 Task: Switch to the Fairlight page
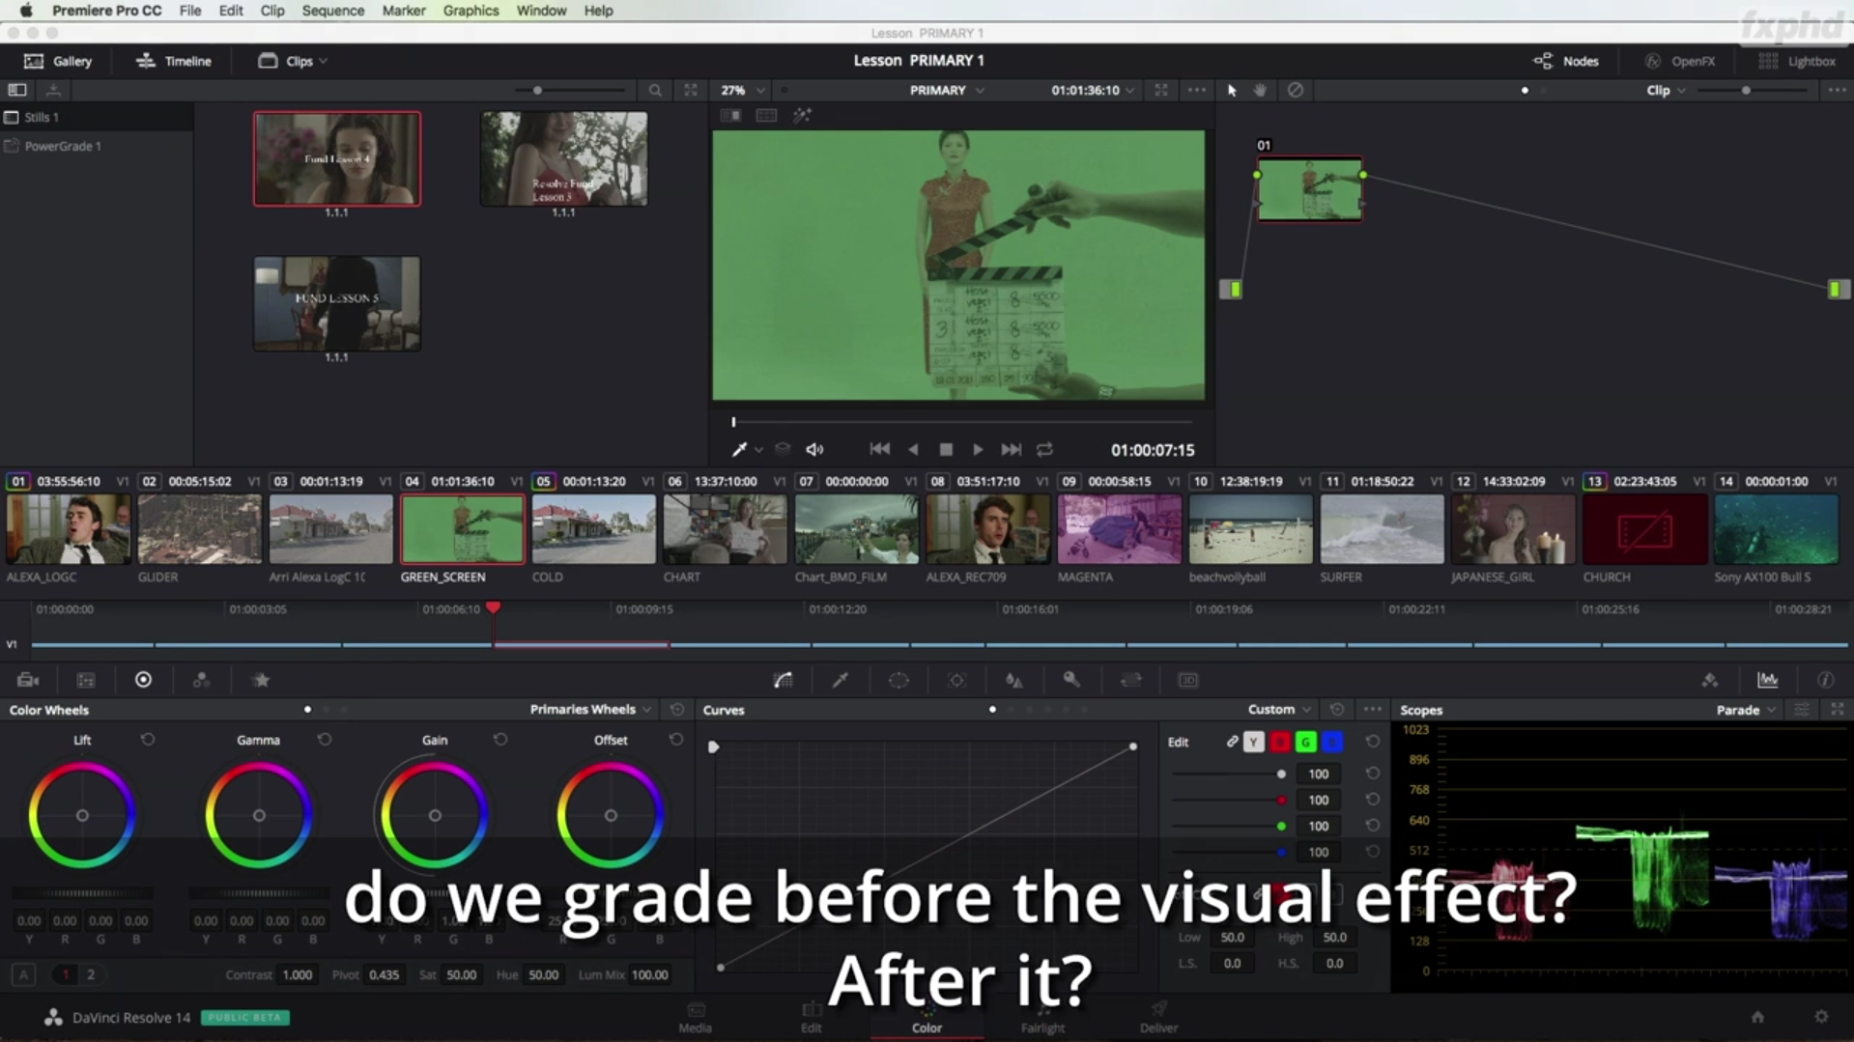(1042, 1021)
